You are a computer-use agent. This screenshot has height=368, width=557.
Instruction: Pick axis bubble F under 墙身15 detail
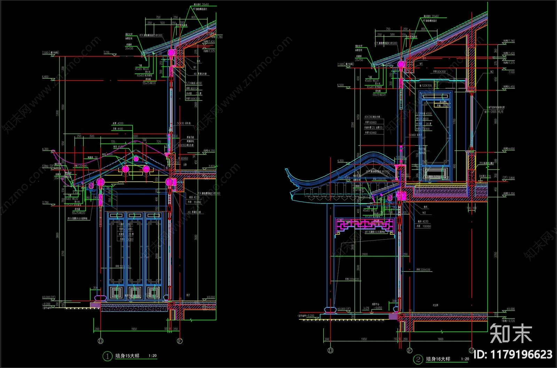[x=180, y=340]
